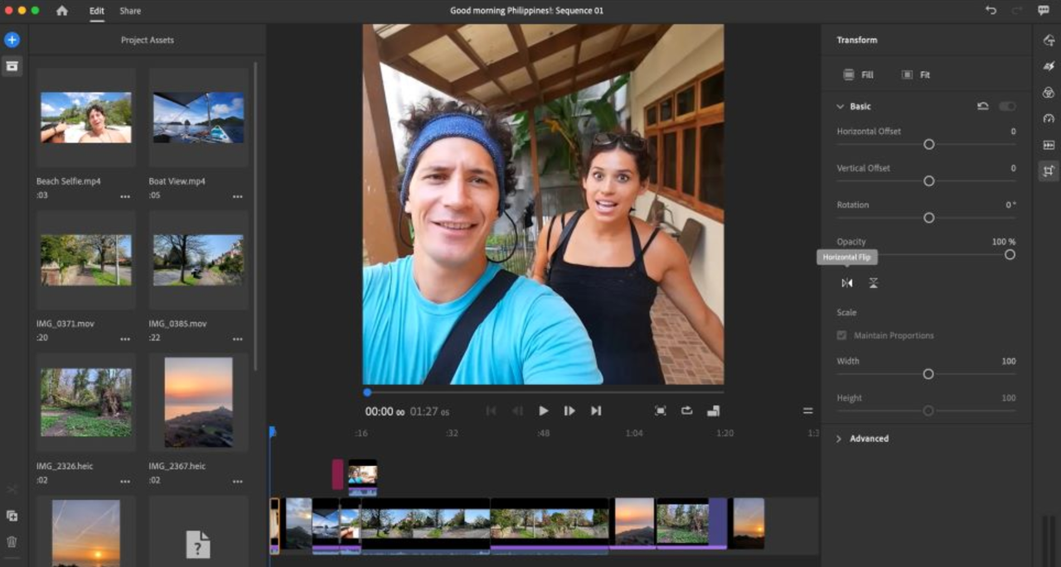Click the Opacity 100 % value
The width and height of the screenshot is (1061, 567).
(x=1004, y=242)
